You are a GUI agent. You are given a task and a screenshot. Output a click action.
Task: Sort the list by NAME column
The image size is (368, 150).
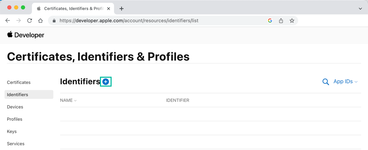click(x=68, y=100)
